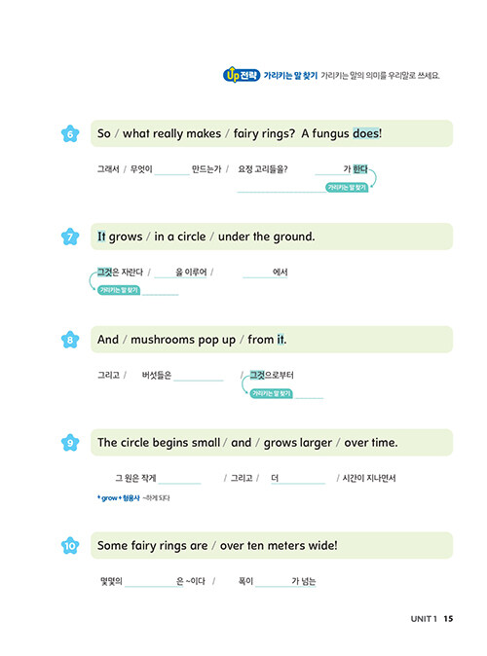Click the highlighted word 'does' in sentence 6

click(x=366, y=133)
